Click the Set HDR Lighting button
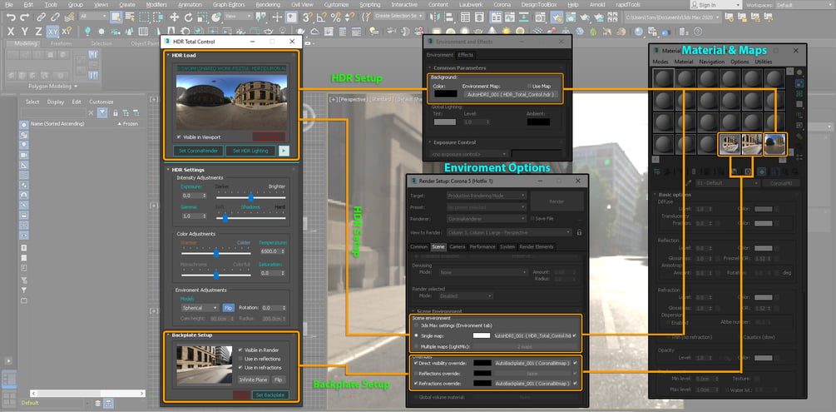This screenshot has height=412, width=836. coord(250,151)
